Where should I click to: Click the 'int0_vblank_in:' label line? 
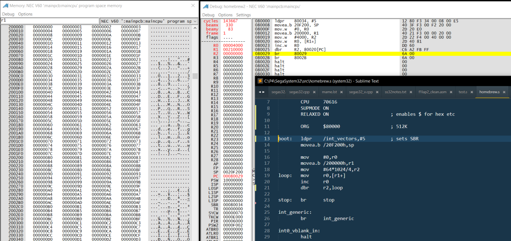point(300,230)
